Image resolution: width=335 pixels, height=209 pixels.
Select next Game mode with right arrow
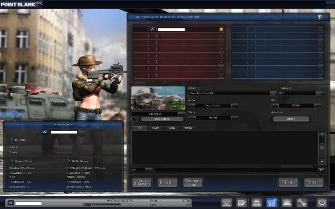[x=234, y=105]
